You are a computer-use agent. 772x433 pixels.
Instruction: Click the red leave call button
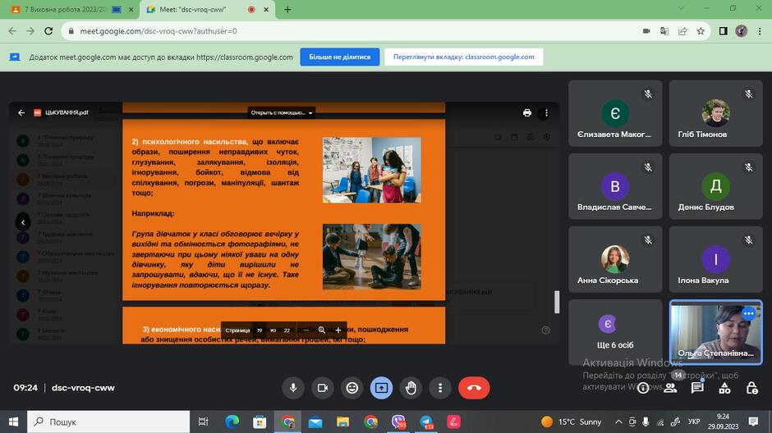(x=474, y=388)
